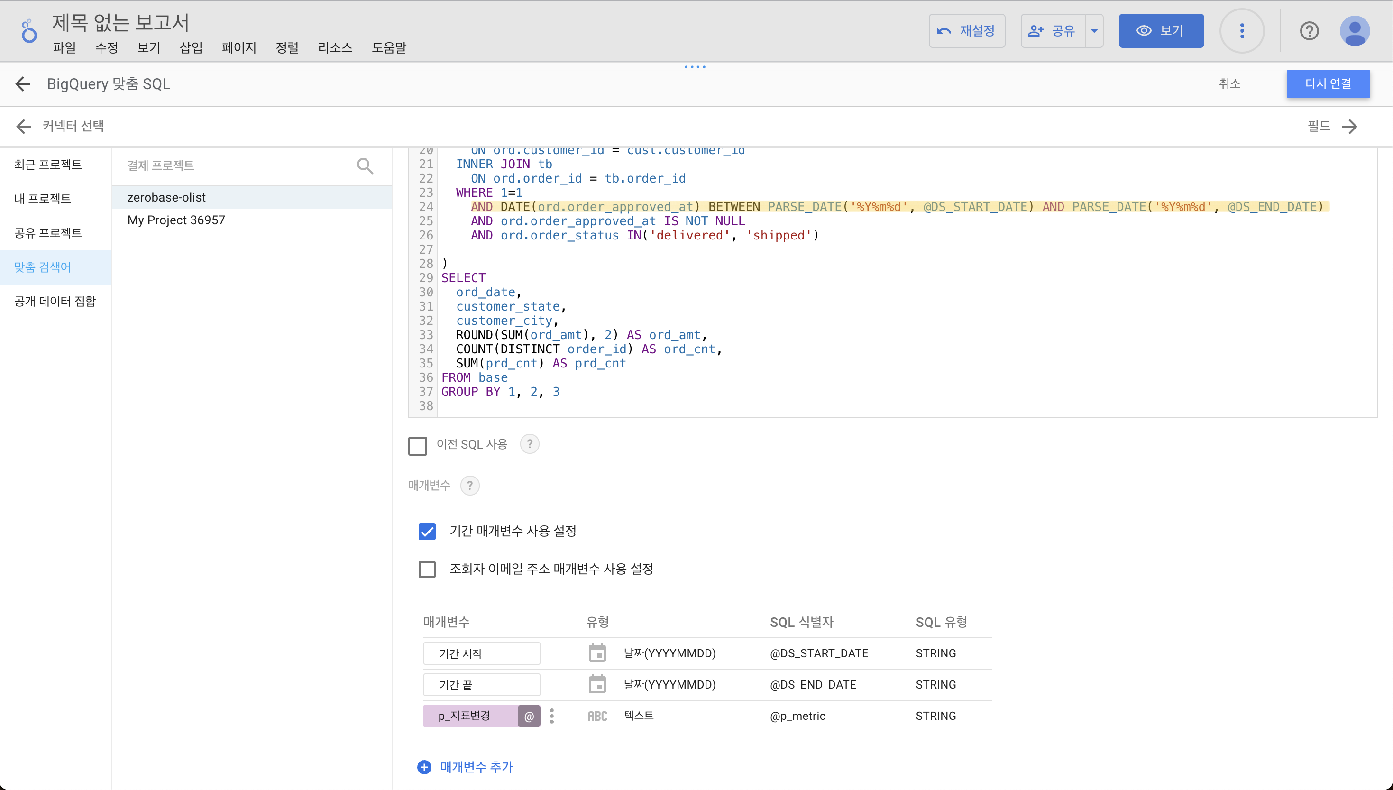Click the Looker Studio logo icon

pos(28,31)
